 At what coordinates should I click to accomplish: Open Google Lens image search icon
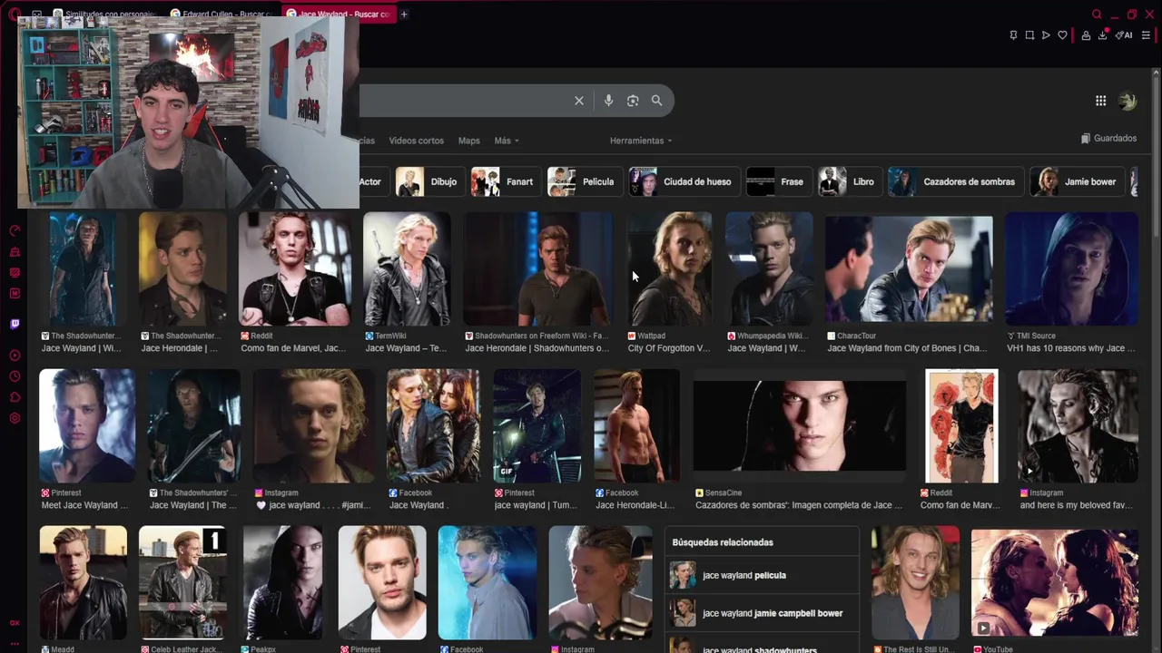pos(633,101)
